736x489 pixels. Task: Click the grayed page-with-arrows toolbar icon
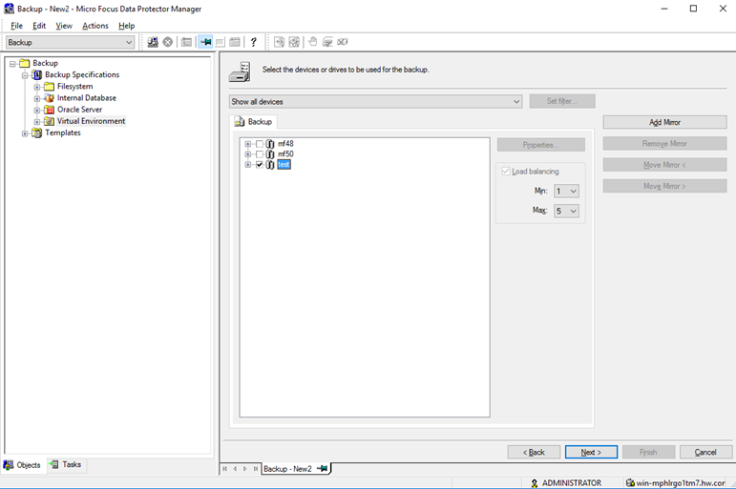tap(294, 42)
